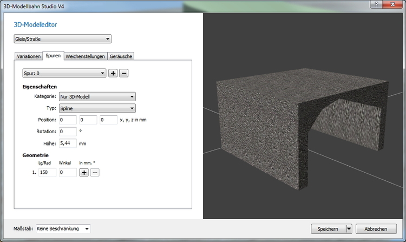Open the arrow menu next to Speichern
Image resolution: width=406 pixels, height=242 pixels.
tap(349, 229)
